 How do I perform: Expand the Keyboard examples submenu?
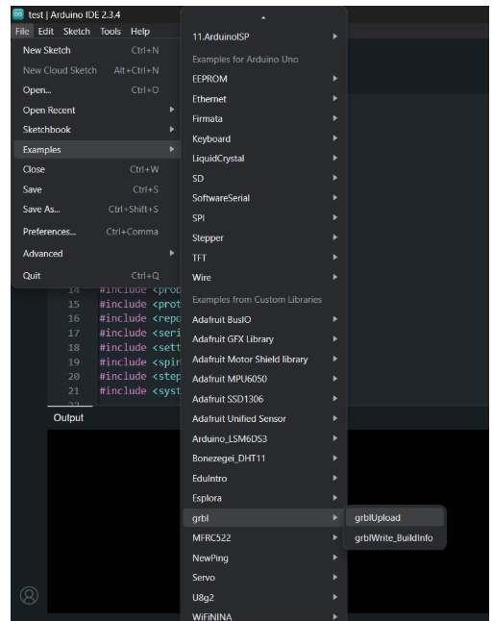click(x=263, y=138)
